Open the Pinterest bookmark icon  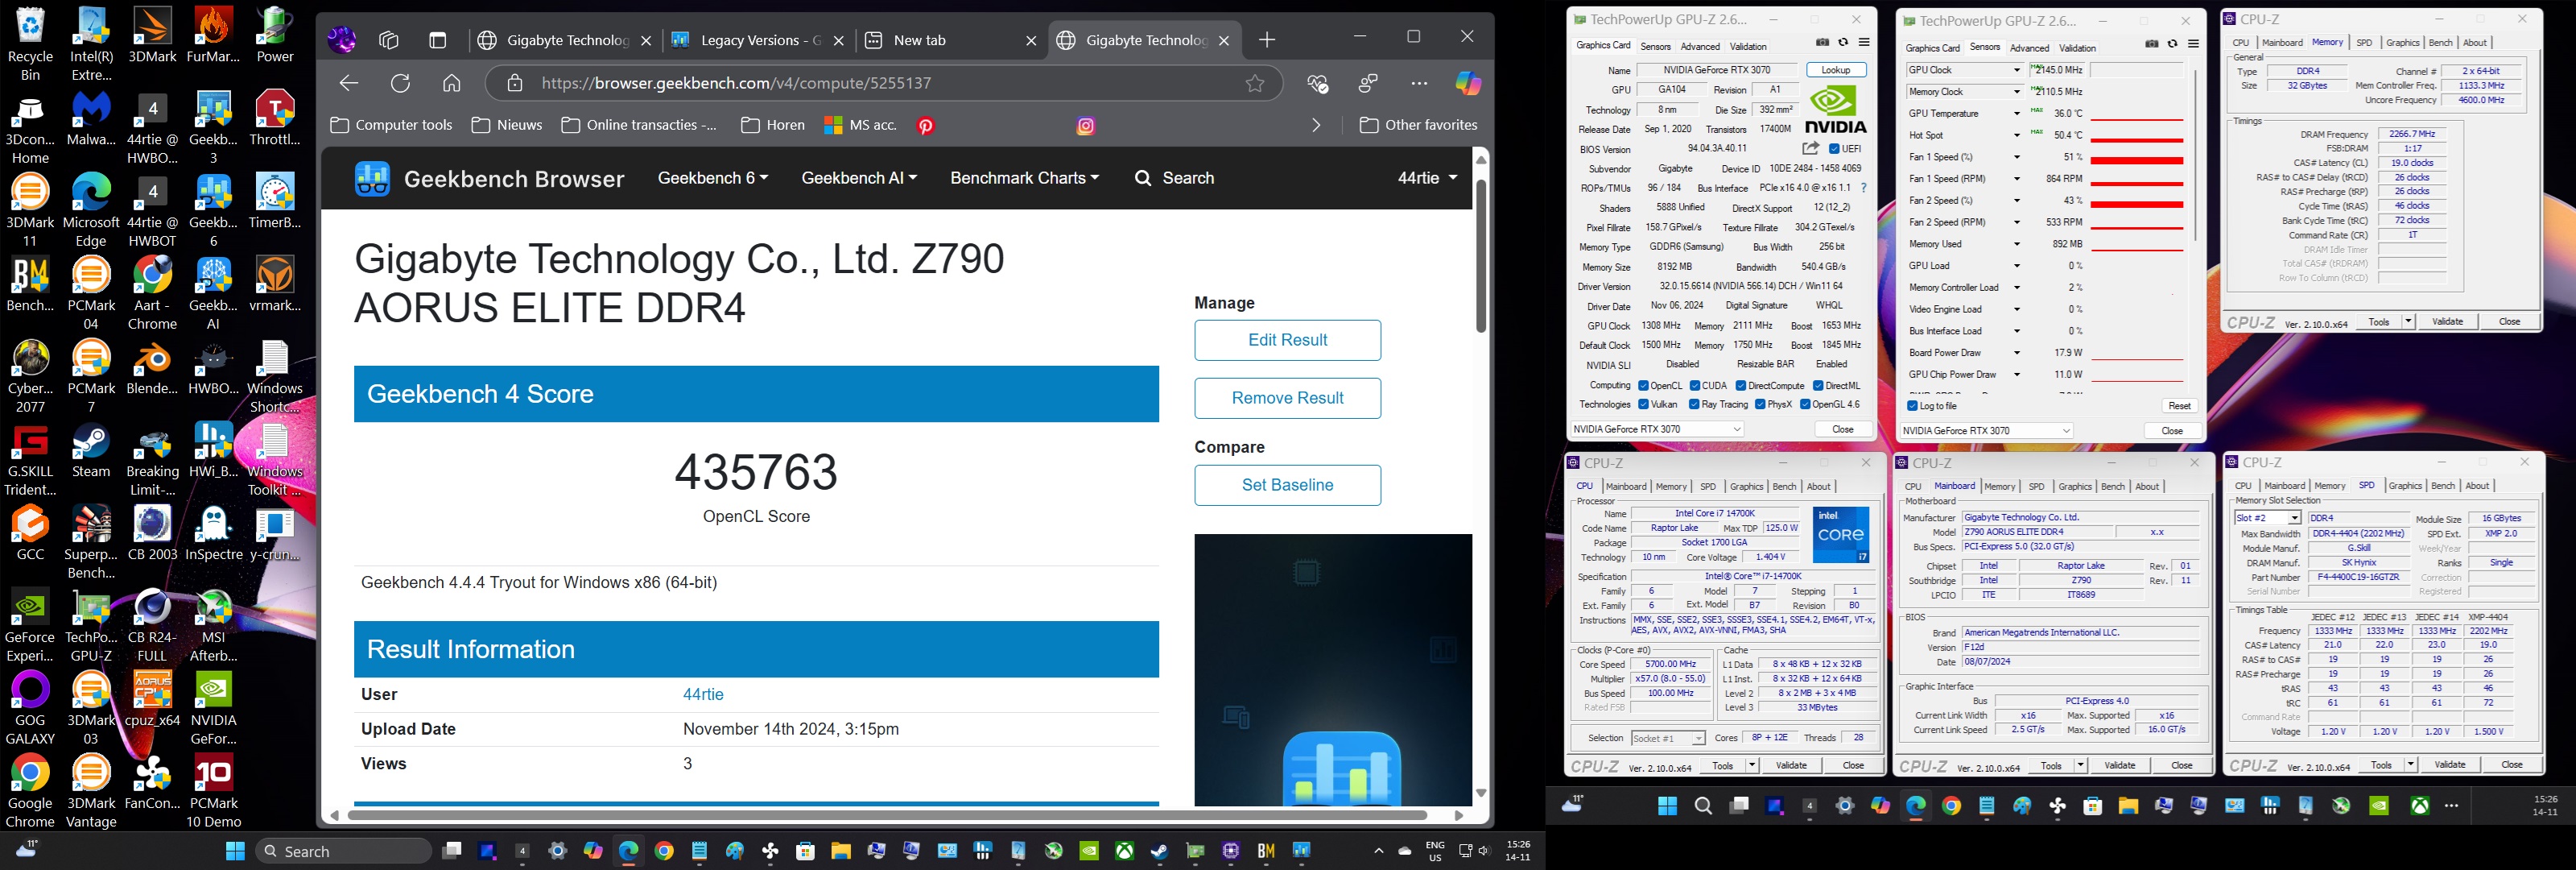tap(926, 125)
